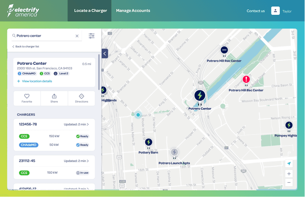The image size is (305, 197).
Task: Click the Contact us link
Action: click(x=255, y=11)
